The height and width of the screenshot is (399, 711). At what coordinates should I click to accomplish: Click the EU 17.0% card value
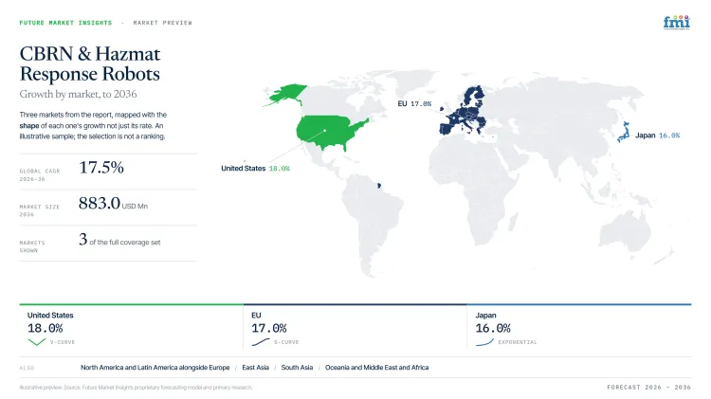pyautogui.click(x=269, y=328)
